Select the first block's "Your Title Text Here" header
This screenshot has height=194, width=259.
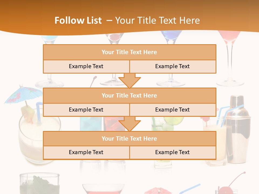coord(129,52)
